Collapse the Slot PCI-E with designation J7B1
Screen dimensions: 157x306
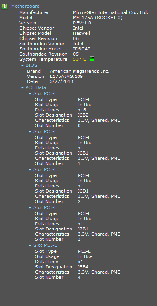pyautogui.click(x=30, y=208)
